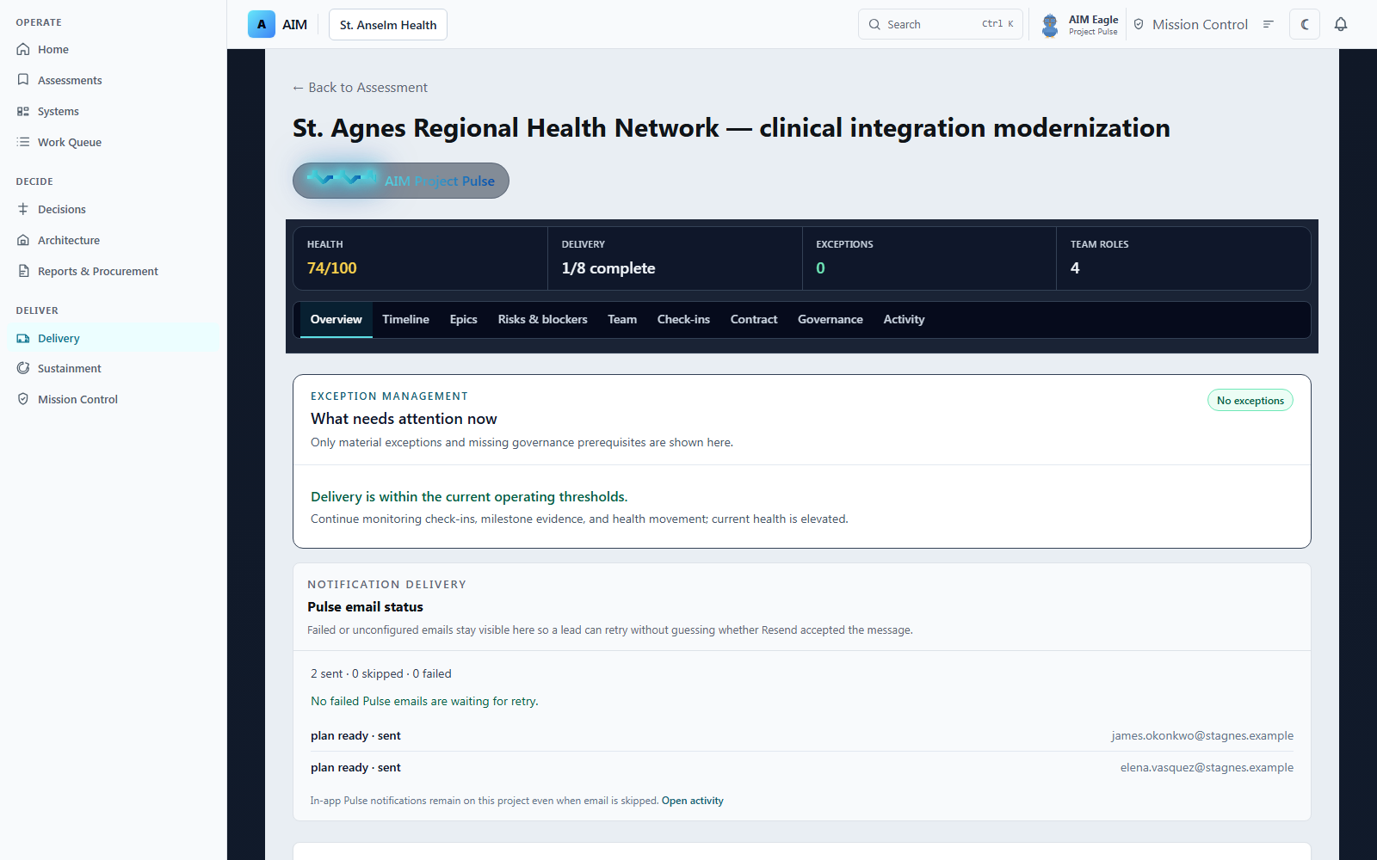
Task: Click the Team Roles 4 card
Action: pyautogui.click(x=1183, y=258)
